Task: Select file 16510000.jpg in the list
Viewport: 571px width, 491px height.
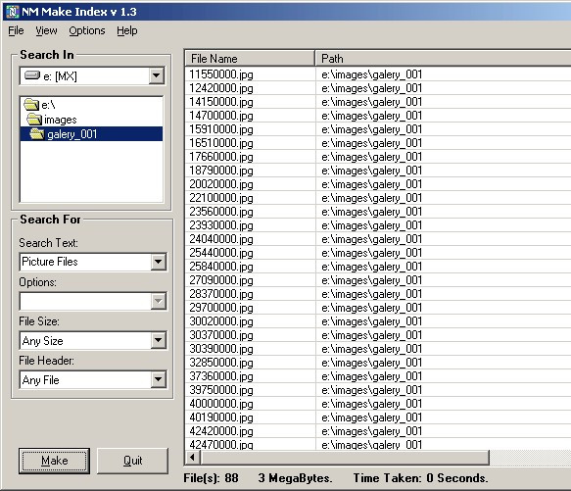Action: pos(221,143)
